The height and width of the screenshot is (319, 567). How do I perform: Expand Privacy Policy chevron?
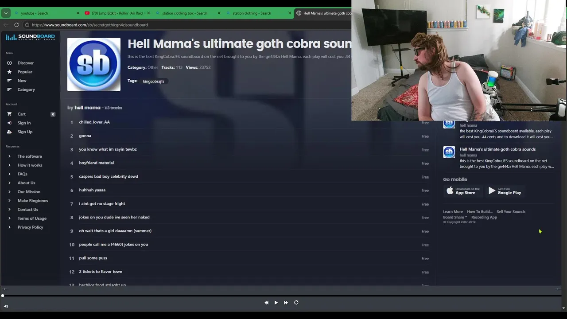pyautogui.click(x=9, y=227)
